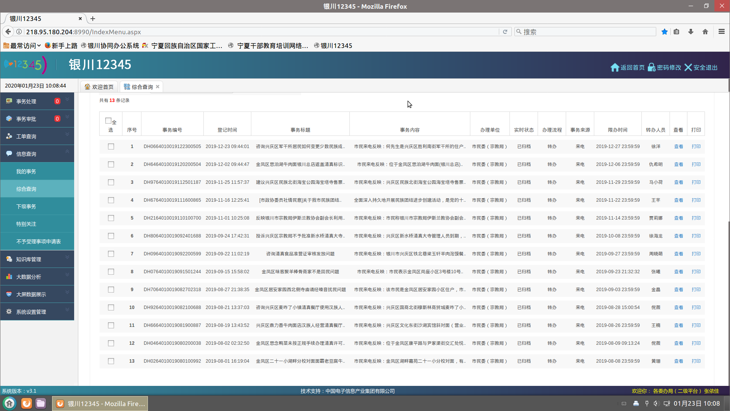Image resolution: width=730 pixels, height=411 pixels.
Task: Toggle the 全选 select-all checkbox
Action: coord(108,121)
